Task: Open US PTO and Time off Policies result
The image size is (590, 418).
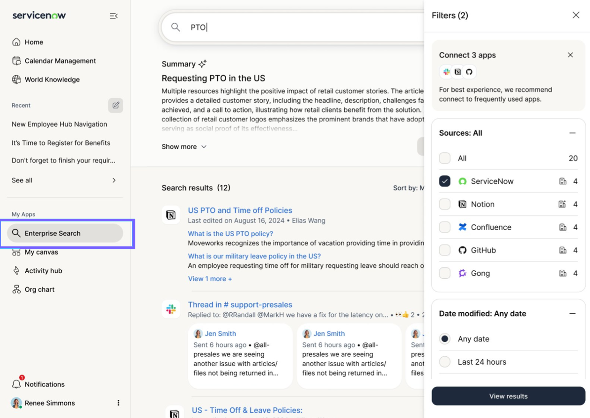Action: (x=240, y=210)
